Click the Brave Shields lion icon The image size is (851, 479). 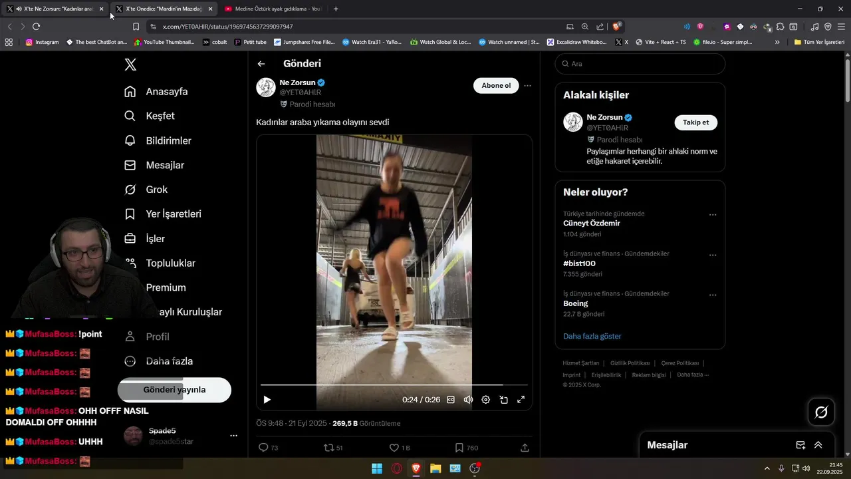pyautogui.click(x=617, y=27)
